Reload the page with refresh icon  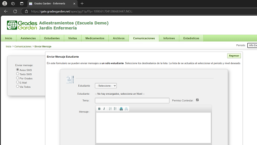coord(15,11)
